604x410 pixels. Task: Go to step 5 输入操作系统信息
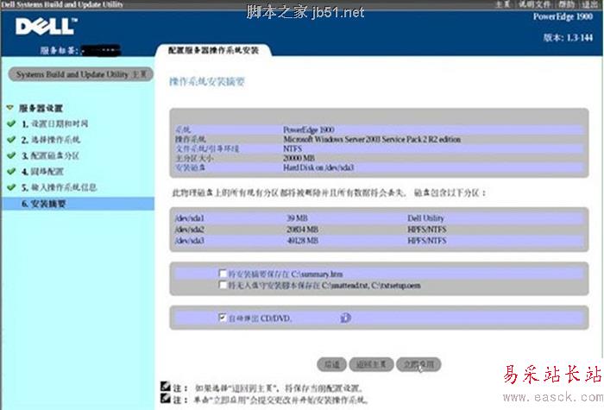pos(59,187)
